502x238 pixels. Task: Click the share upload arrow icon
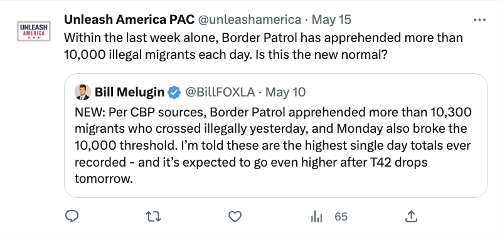tap(411, 217)
